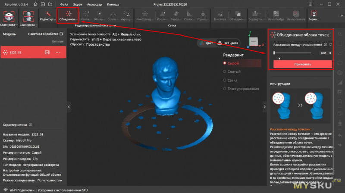The height and width of the screenshot is (193, 345).
Task: Open the Файл menu
Action: tap(64, 4)
